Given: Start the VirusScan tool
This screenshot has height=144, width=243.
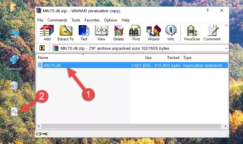Looking at the screenshot, I should (192, 33).
